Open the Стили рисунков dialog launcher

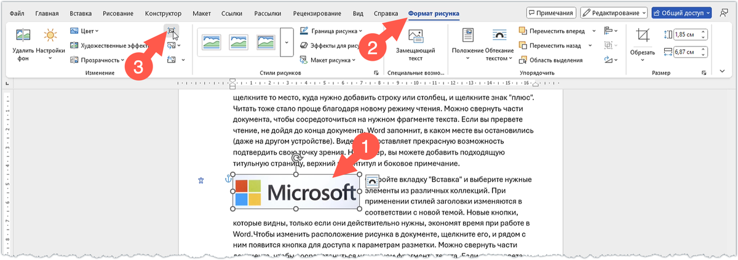pos(376,74)
